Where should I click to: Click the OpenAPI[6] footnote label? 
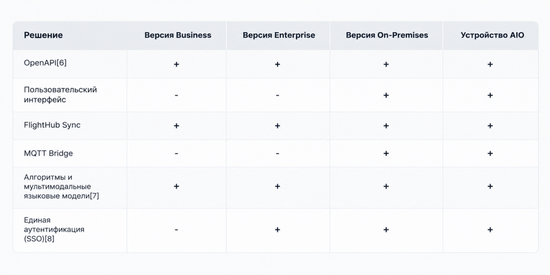(x=45, y=63)
